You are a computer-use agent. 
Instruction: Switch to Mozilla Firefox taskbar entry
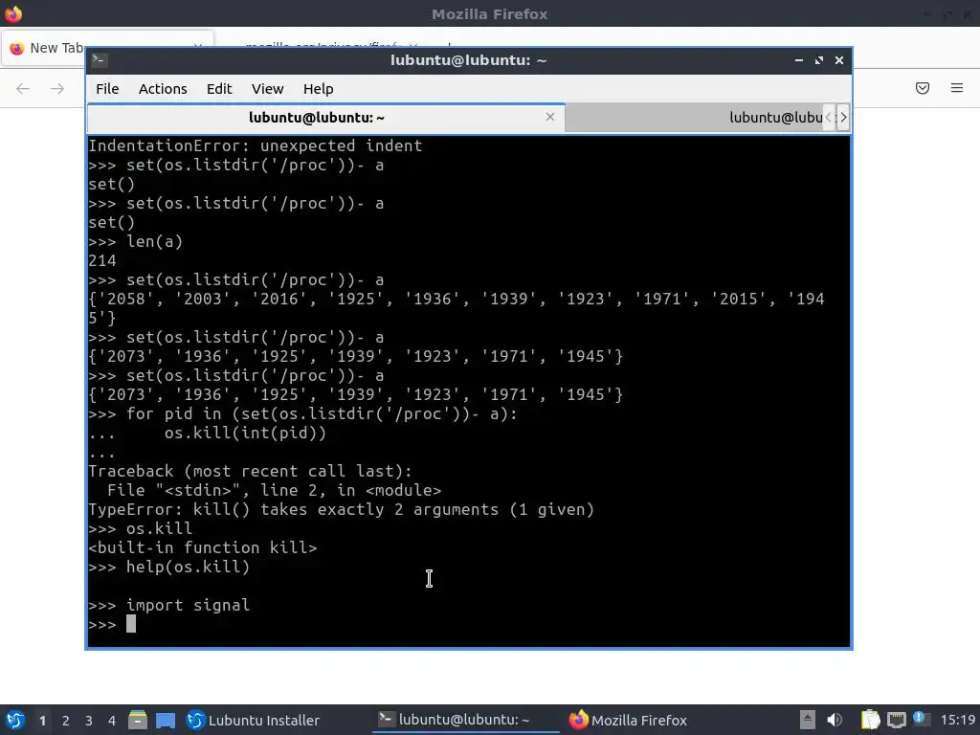628,720
